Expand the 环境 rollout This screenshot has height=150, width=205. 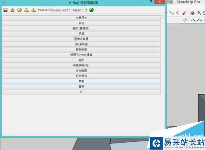[81, 34]
